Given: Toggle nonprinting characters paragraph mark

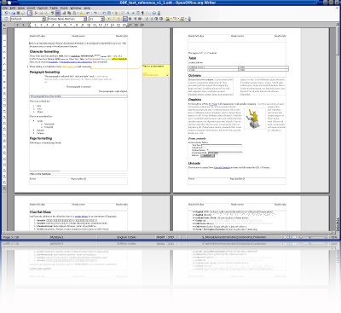Looking at the screenshot, I should (142, 13).
